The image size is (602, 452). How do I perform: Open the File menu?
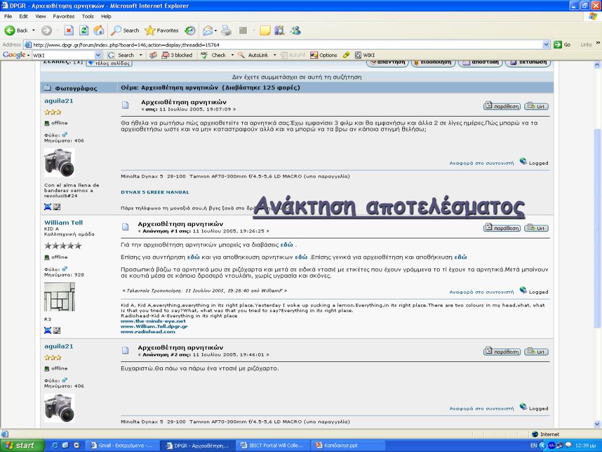click(8, 16)
